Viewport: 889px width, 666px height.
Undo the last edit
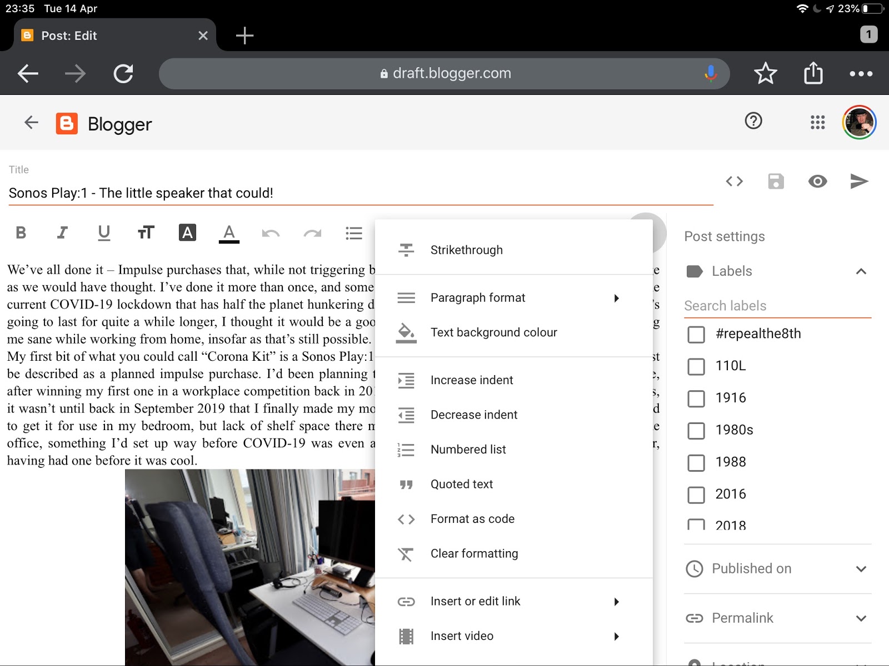[x=271, y=233]
